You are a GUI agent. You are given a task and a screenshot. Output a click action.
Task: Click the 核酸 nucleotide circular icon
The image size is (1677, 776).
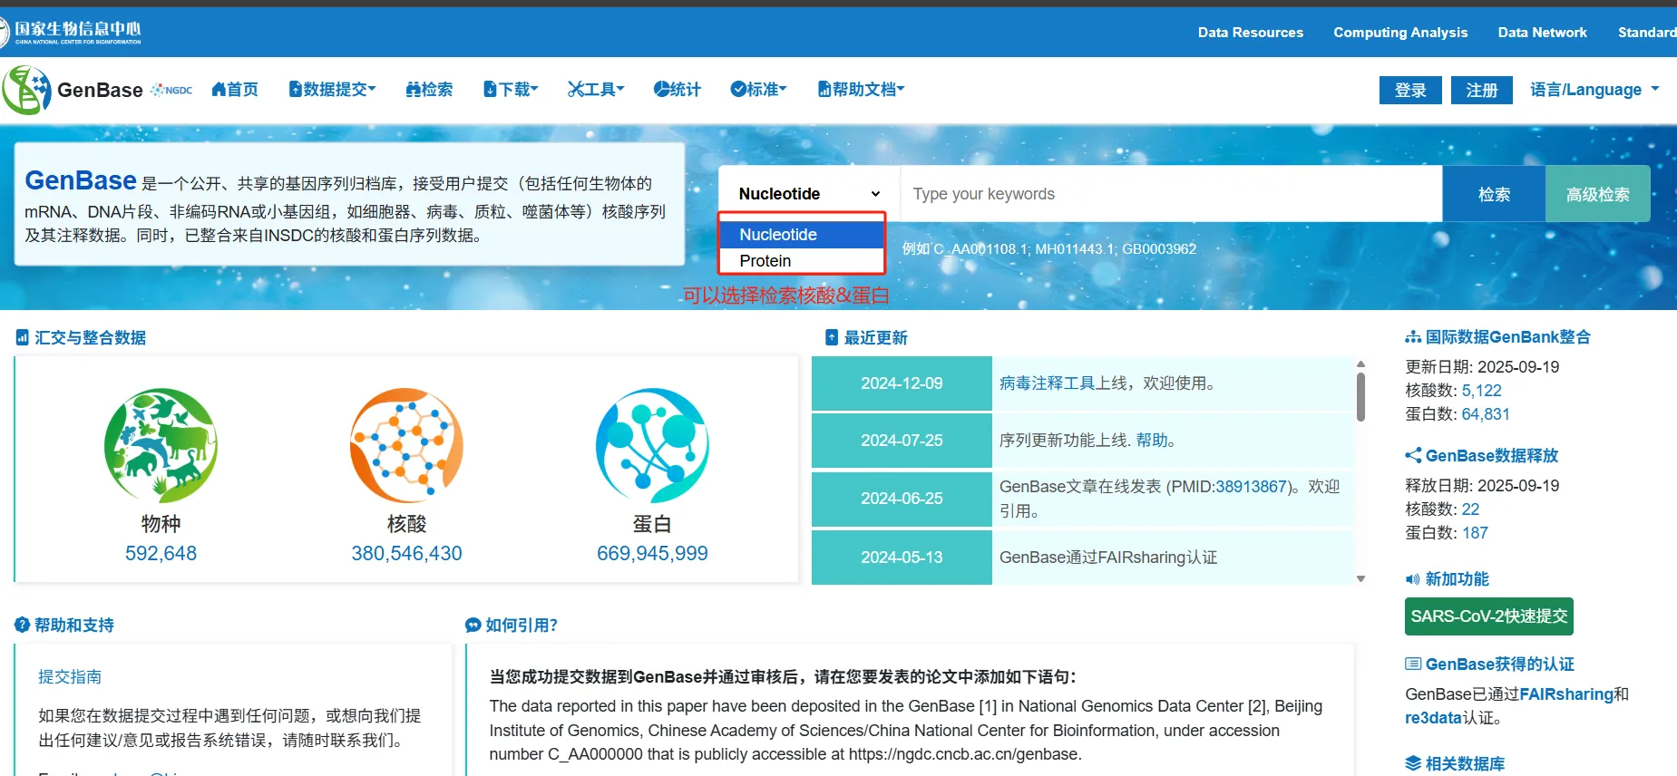point(406,445)
